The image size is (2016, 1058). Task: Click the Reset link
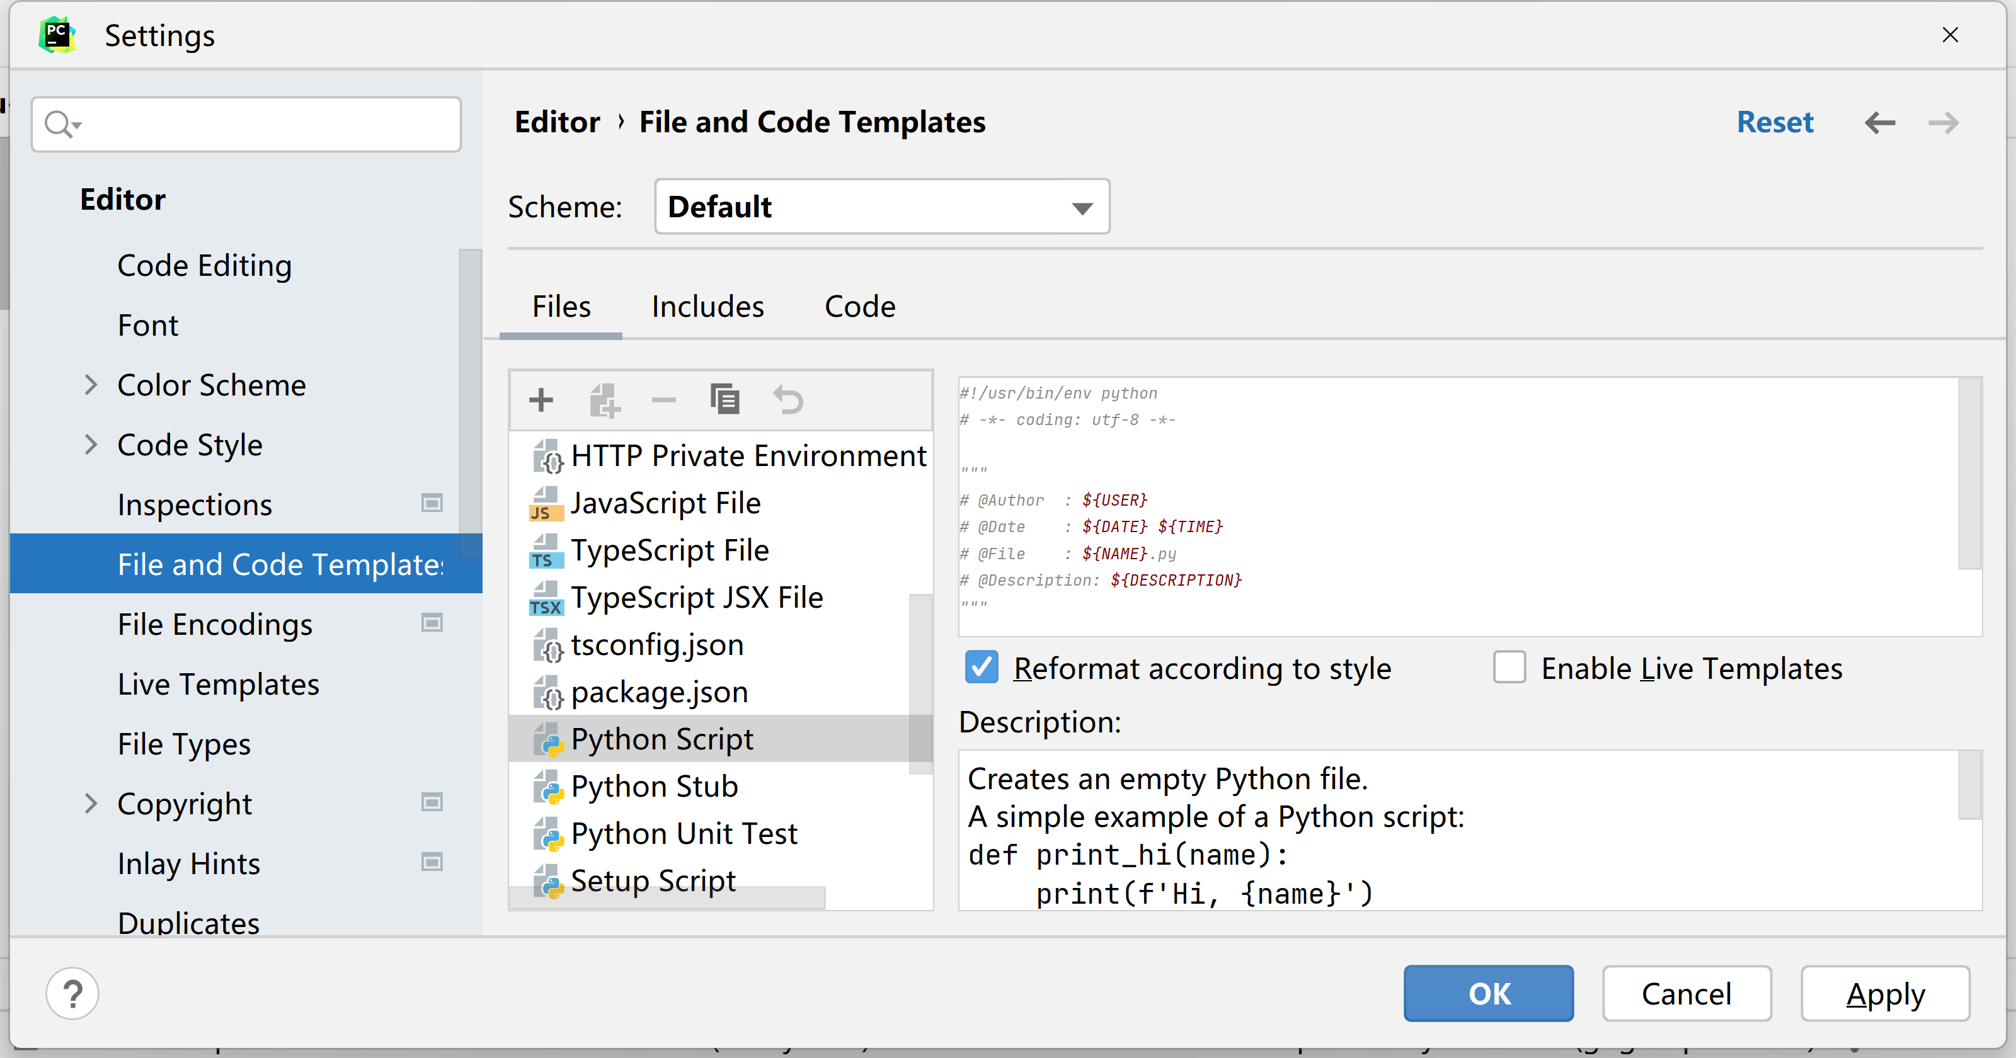1774,123
